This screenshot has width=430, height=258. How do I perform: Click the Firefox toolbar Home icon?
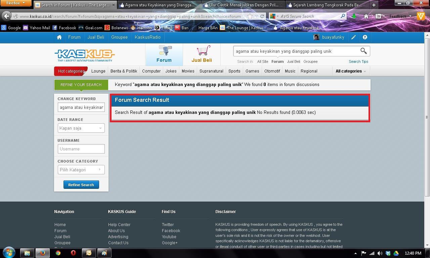tap(366, 16)
